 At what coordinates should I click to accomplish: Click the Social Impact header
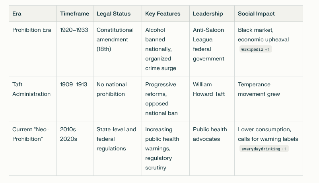(x=268, y=14)
